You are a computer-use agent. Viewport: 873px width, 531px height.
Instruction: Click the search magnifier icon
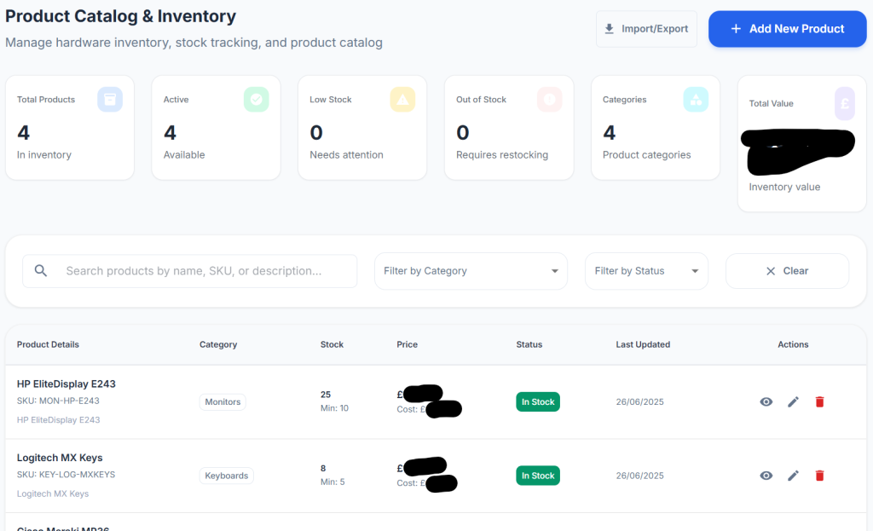(41, 271)
